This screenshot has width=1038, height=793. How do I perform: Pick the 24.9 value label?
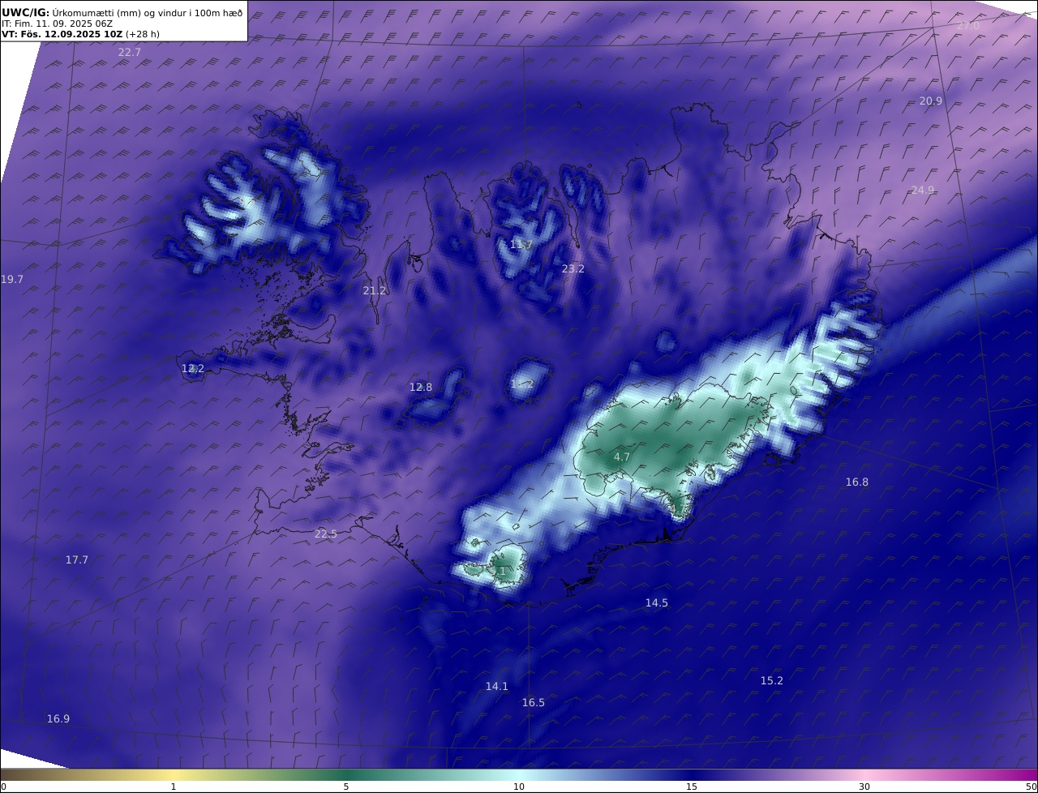tap(923, 191)
